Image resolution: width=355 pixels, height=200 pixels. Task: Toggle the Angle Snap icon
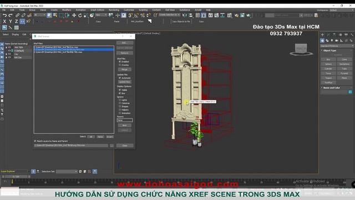pos(136,16)
